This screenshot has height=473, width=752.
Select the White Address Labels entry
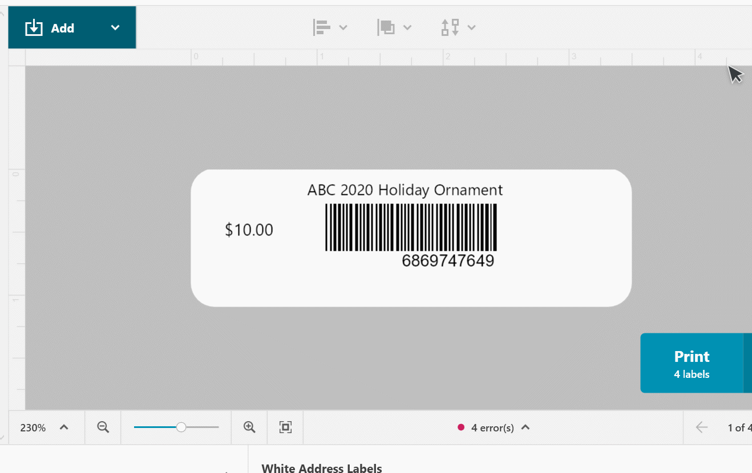(321, 467)
